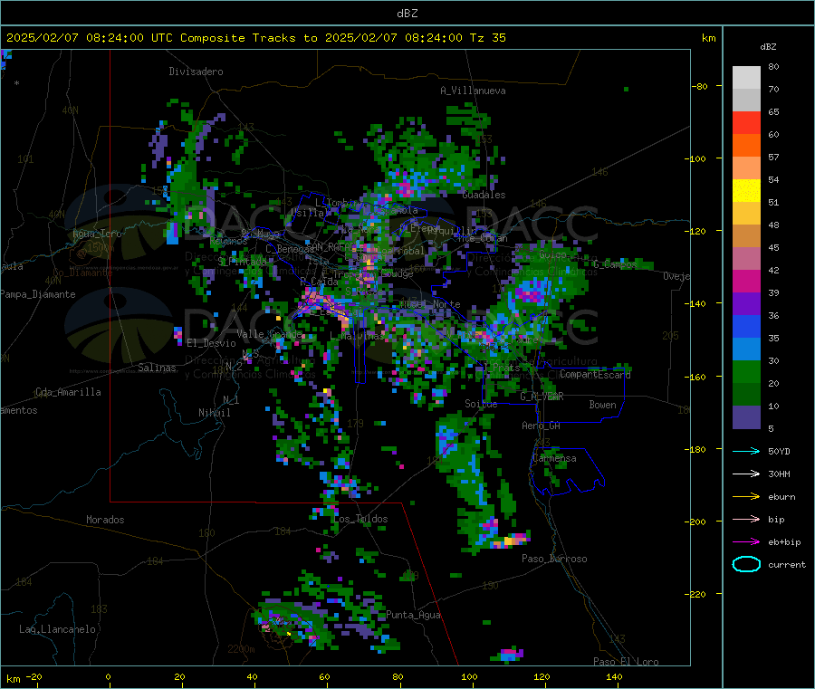The image size is (815, 689).
Task: Click the 'Lag.Llancanelo' map label
Action: click(57, 629)
